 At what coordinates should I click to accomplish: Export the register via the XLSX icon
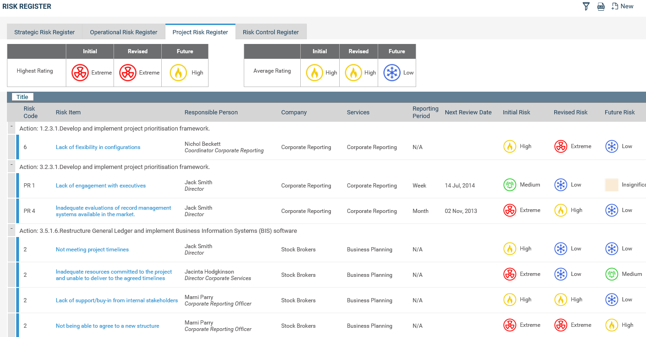pyautogui.click(x=601, y=6)
